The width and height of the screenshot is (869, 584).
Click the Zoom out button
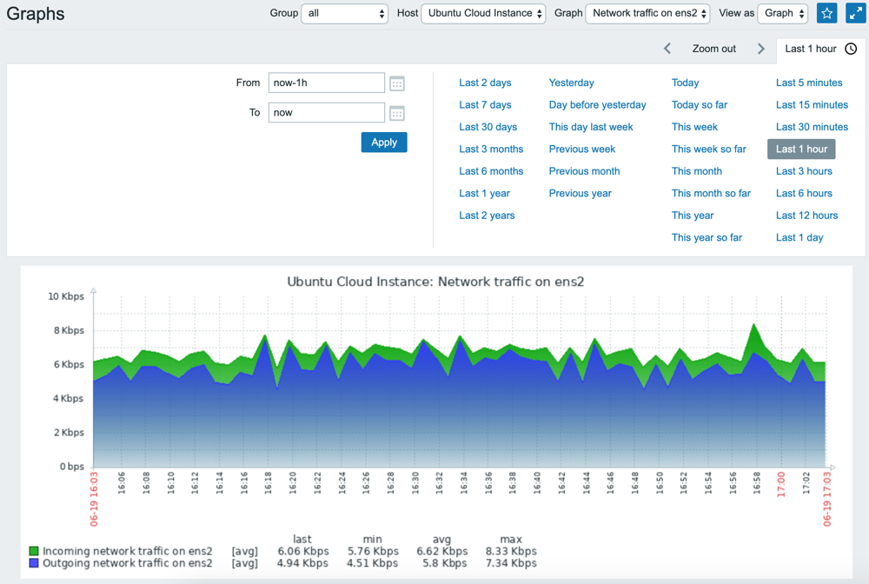pyautogui.click(x=714, y=49)
